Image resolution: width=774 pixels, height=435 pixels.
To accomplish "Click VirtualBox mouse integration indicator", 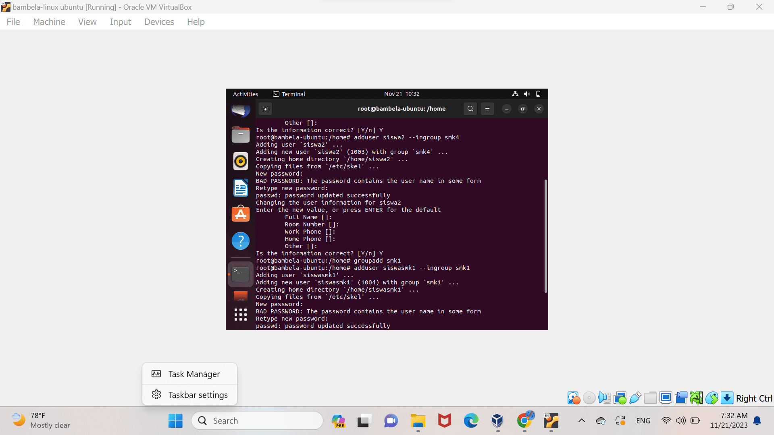I will [x=712, y=398].
